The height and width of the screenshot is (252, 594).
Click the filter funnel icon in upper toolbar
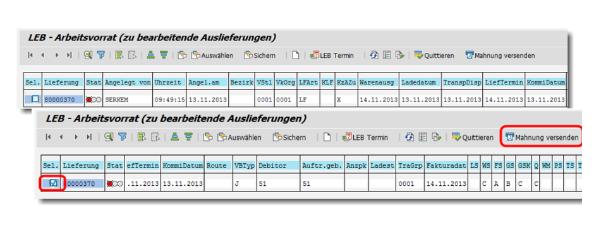coord(100,55)
